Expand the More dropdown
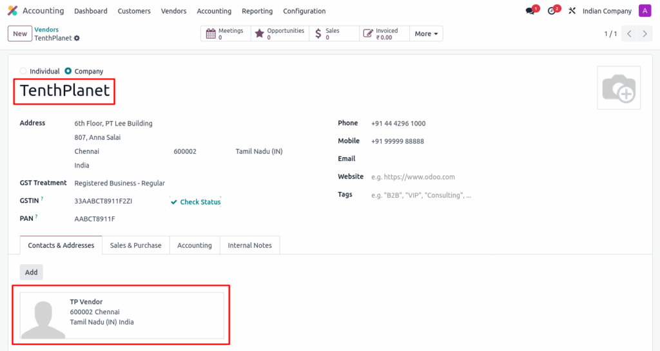This screenshot has width=660, height=351. [426, 33]
